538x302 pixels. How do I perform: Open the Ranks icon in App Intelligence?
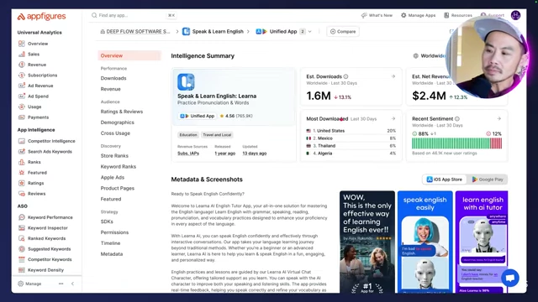click(22, 162)
